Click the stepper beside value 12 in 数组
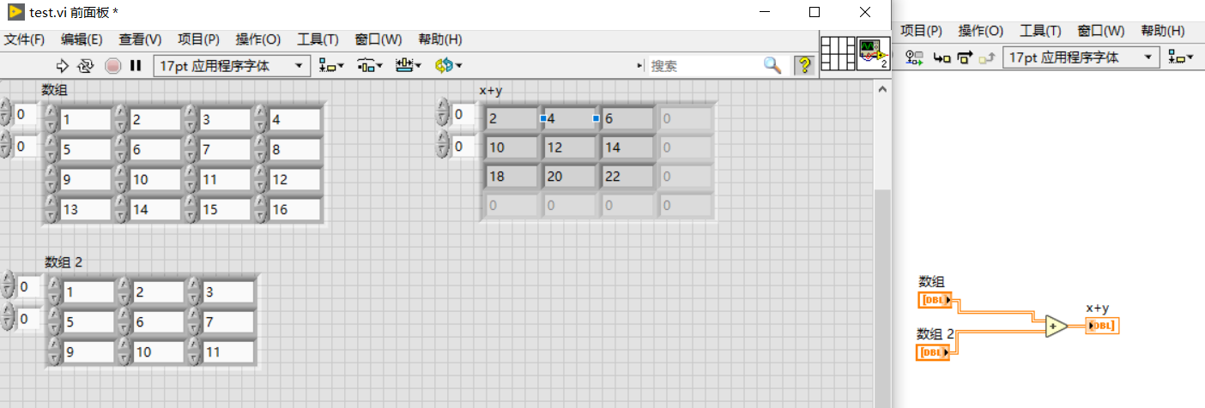This screenshot has width=1205, height=408. tap(259, 179)
